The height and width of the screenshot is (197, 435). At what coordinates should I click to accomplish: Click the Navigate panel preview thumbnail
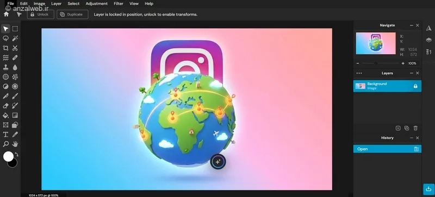[x=376, y=43]
